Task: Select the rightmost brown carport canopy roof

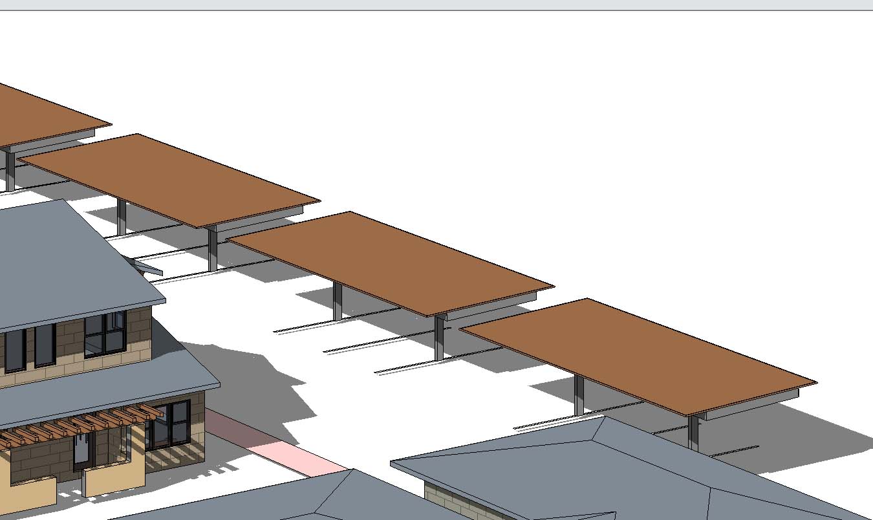Action: pyautogui.click(x=638, y=356)
